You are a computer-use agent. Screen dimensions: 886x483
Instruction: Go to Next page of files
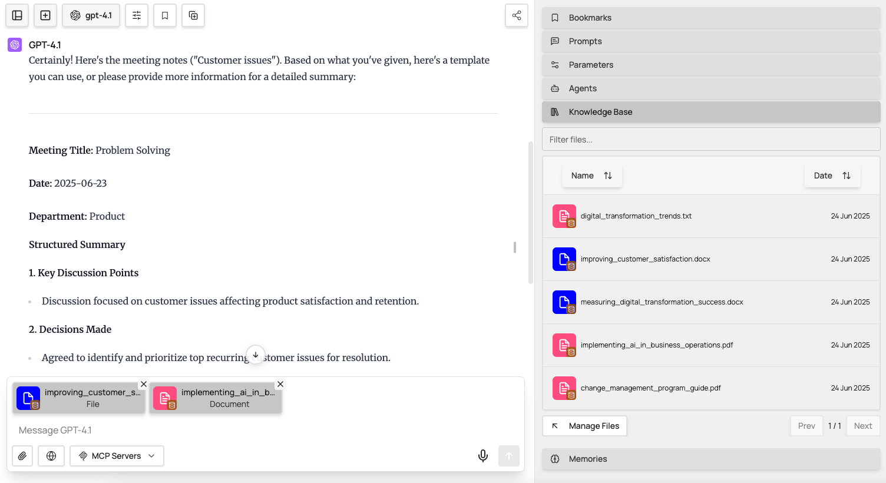coord(863,426)
